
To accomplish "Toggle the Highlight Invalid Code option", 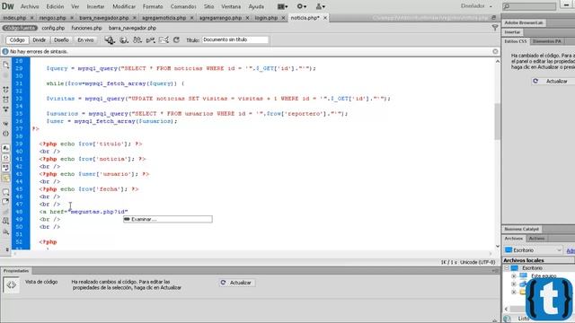I will point(6,158).
